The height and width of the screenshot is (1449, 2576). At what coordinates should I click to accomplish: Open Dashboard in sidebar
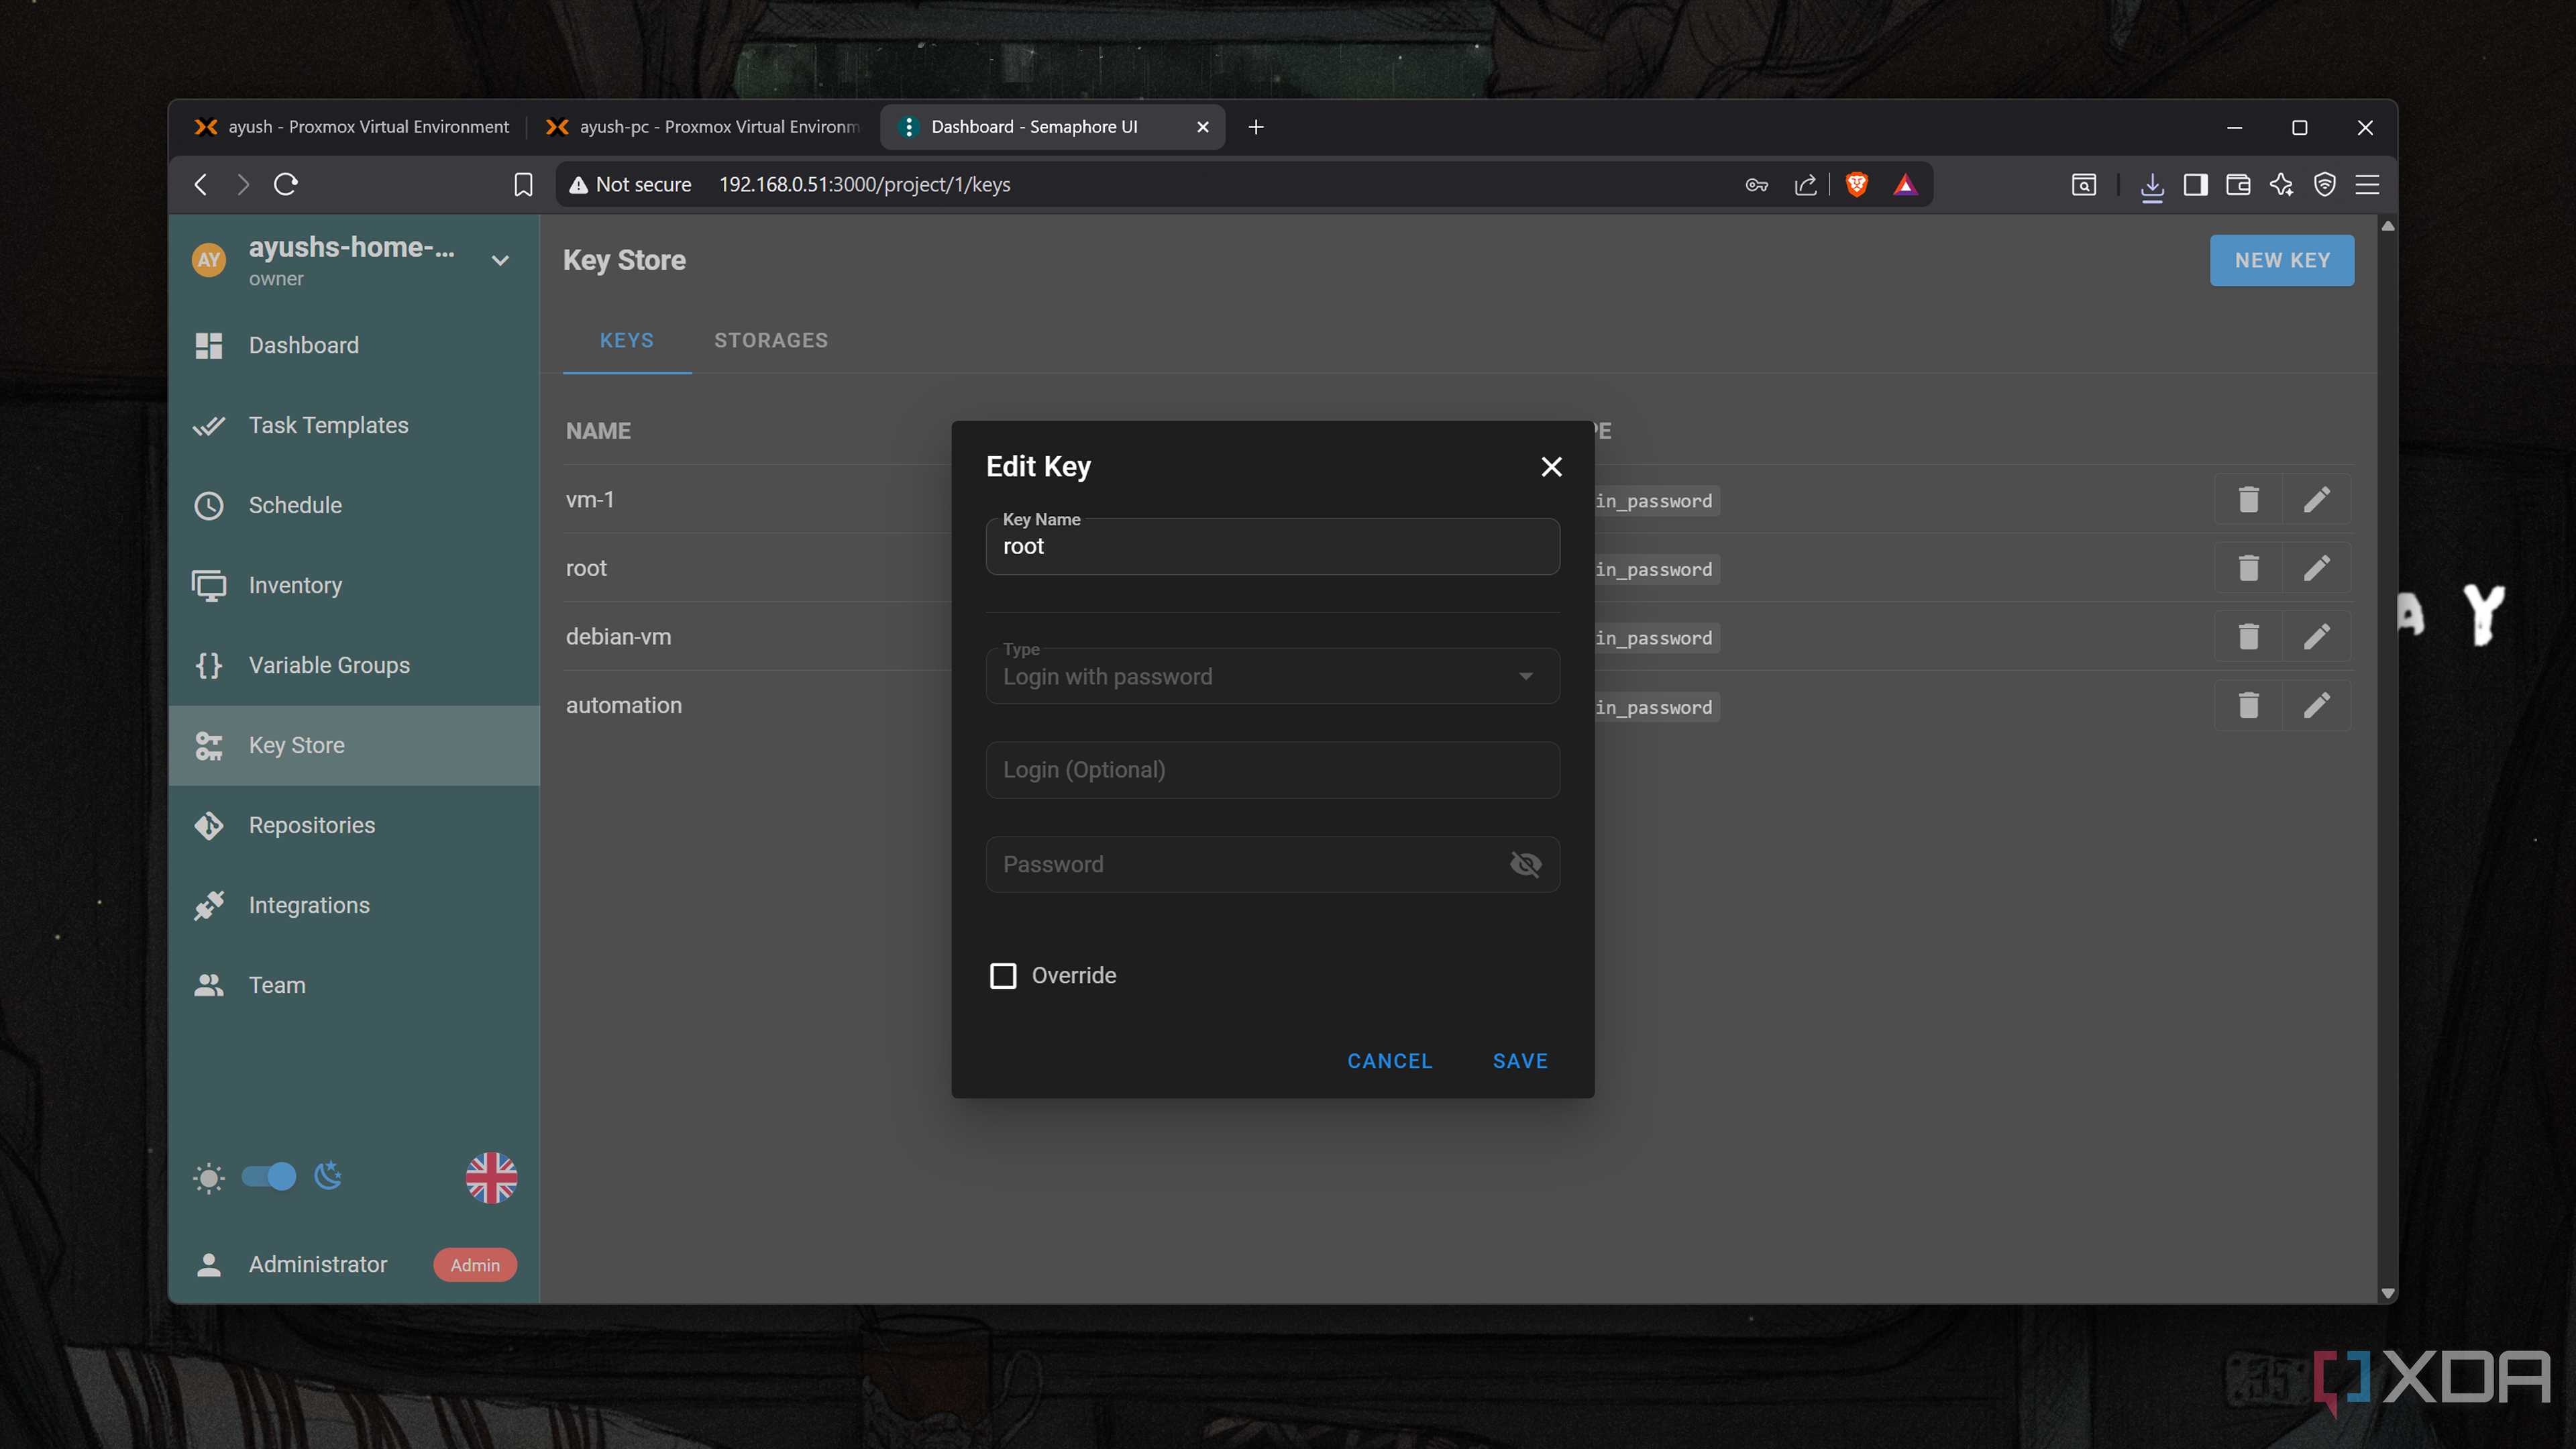[354, 345]
